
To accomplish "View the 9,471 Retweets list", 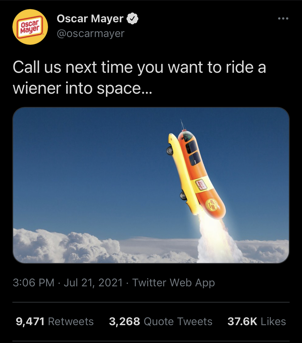I will pos(55,322).
